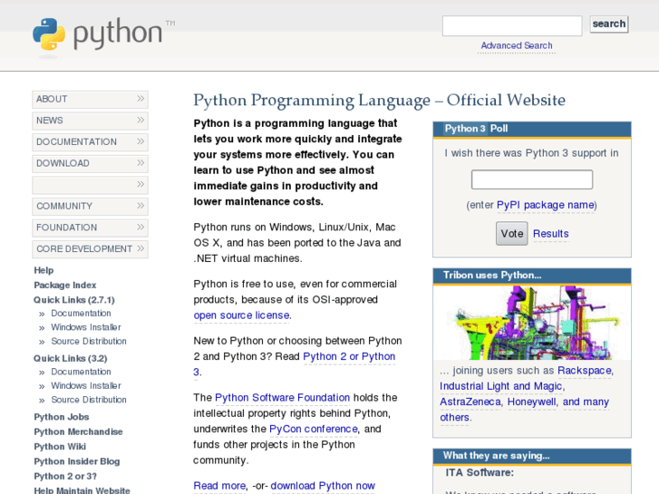Open the sidebar Python 2 or 3? link
Viewport: 659px width, 494px height.
click(x=65, y=477)
